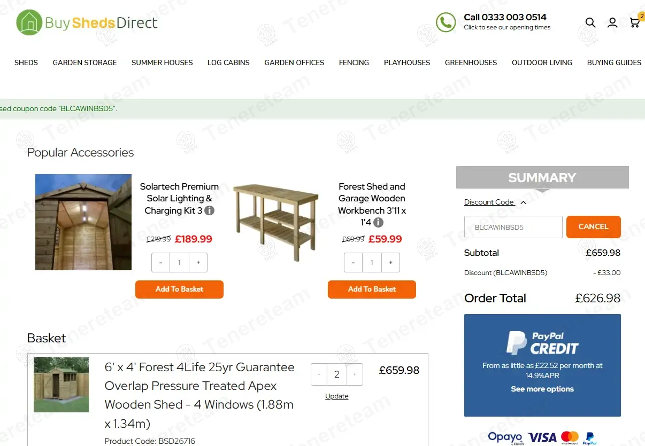Screen dimensions: 645x446
Task: Show info icon for Wooden Workbench
Action: (378, 222)
